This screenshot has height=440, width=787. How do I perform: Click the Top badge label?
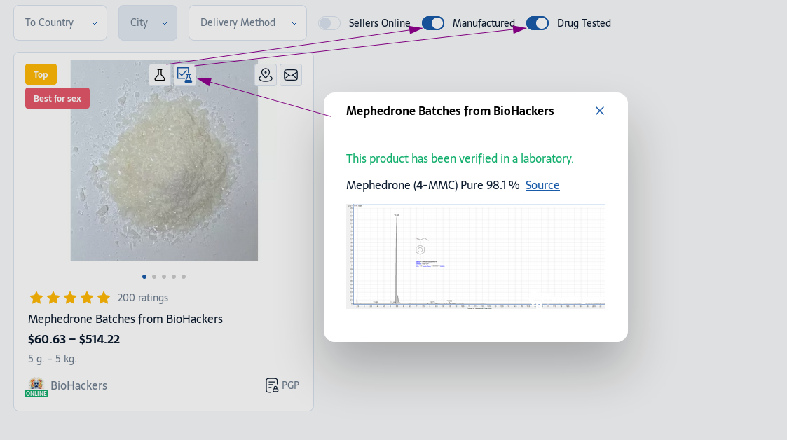[41, 74]
